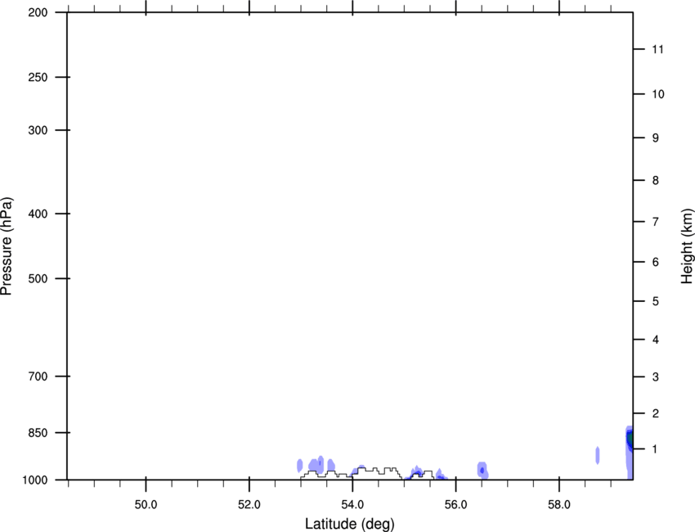Viewport: 695px width, 532px height.
Task: Click the 6 km height label
Action: [656, 262]
